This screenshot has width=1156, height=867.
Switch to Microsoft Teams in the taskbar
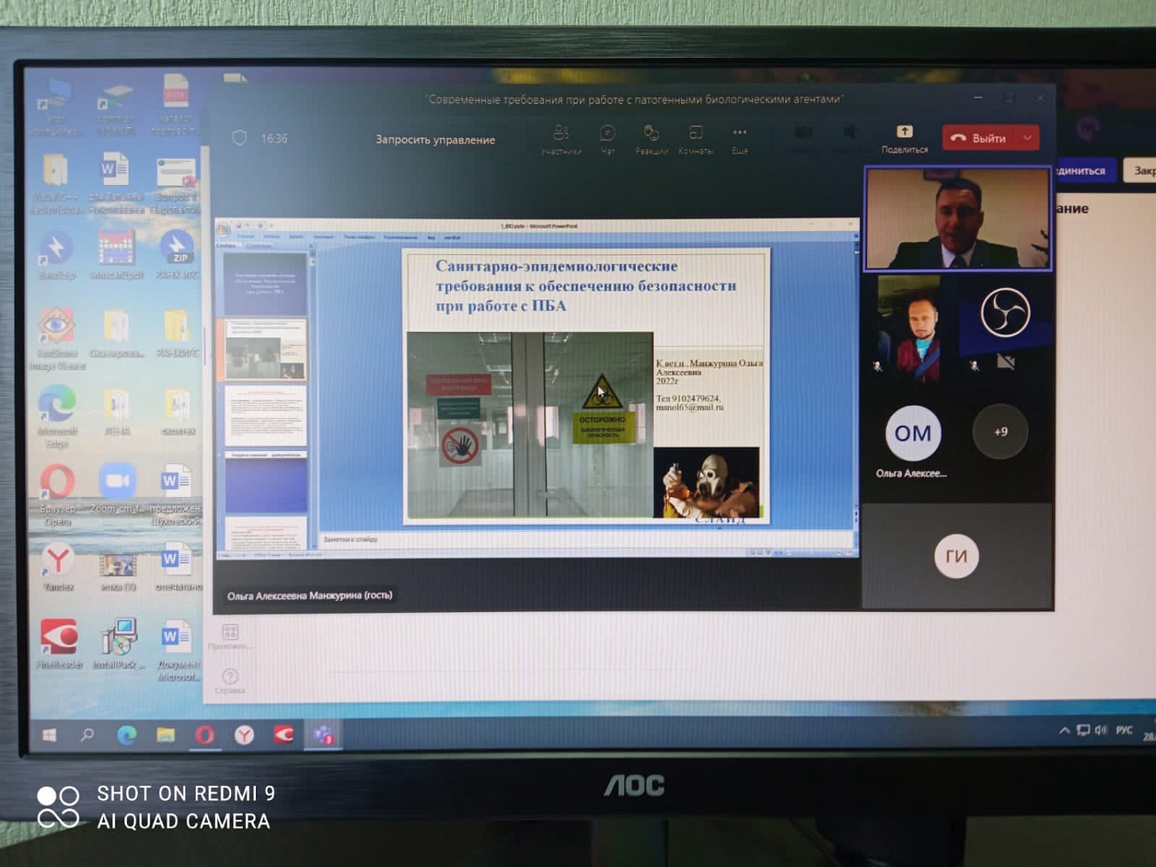(x=324, y=735)
